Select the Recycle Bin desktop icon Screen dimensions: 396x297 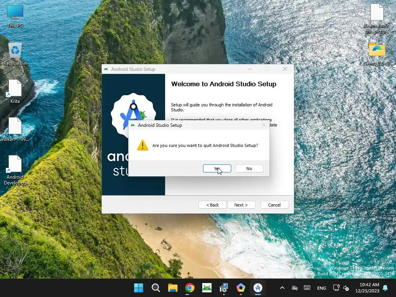pos(15,54)
